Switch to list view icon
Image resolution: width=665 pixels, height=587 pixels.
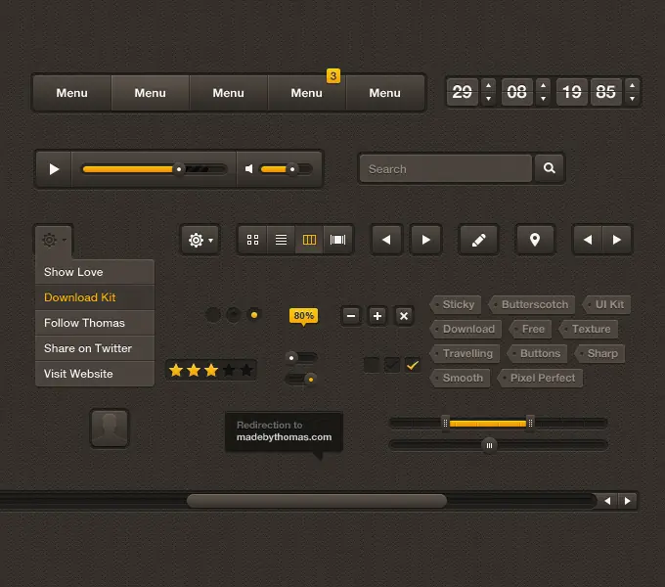coord(281,240)
